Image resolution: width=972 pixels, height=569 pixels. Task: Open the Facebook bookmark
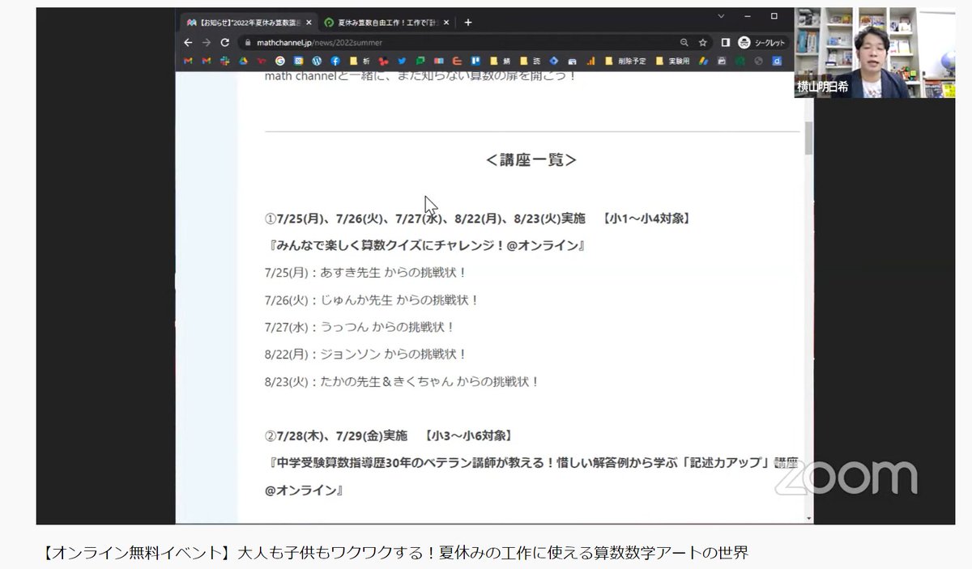(336, 61)
